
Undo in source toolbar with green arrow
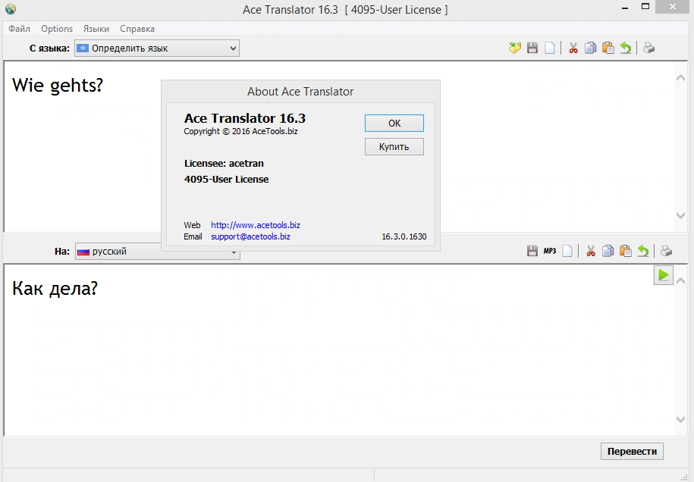(626, 48)
